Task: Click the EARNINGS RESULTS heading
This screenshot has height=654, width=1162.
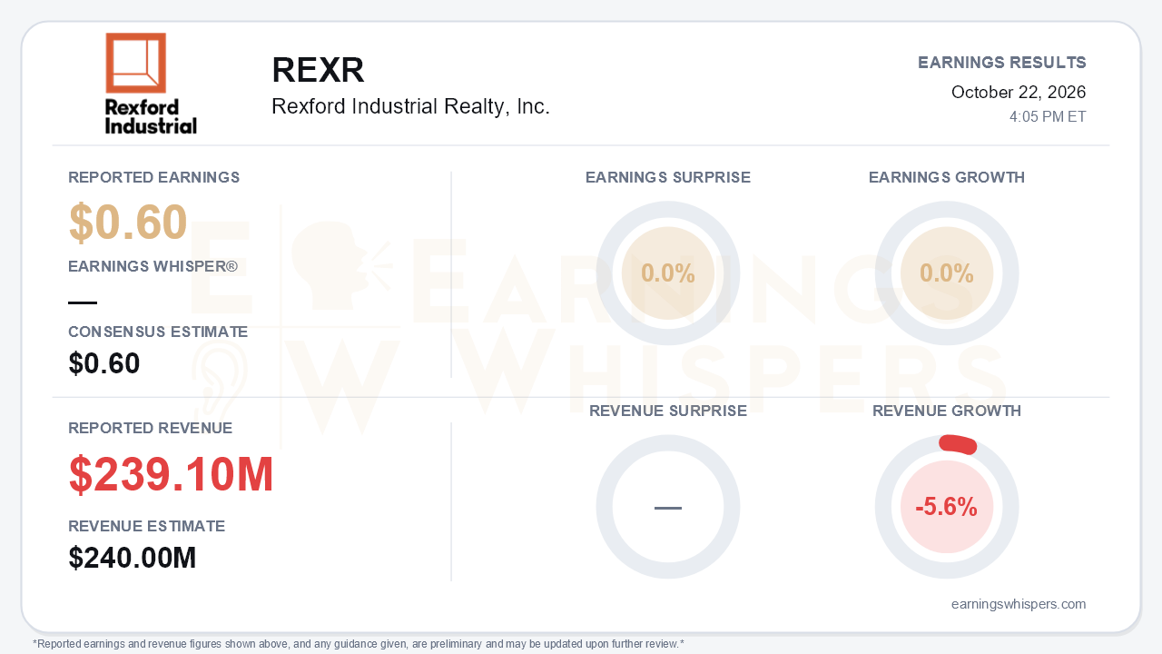Action: (1002, 63)
